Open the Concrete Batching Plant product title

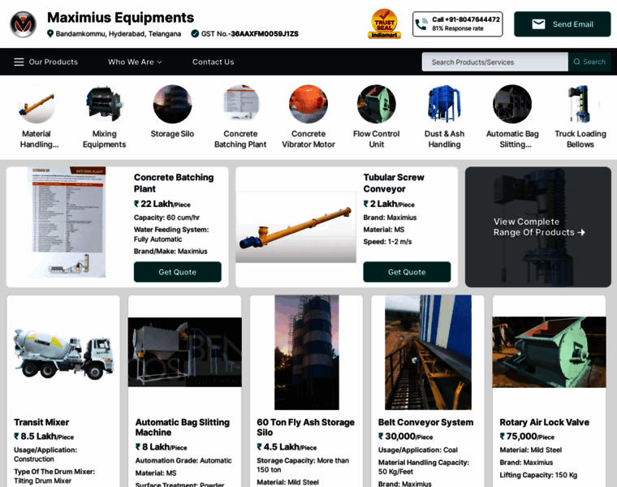(174, 183)
